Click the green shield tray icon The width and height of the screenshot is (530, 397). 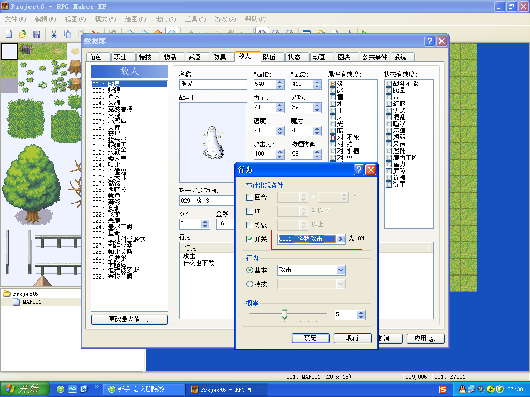tap(500, 389)
